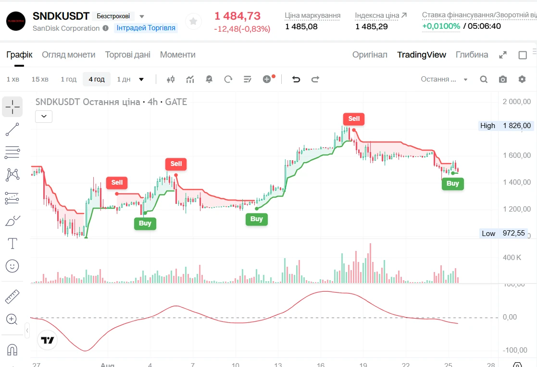Click the Ціна маркування label

[x=312, y=15]
